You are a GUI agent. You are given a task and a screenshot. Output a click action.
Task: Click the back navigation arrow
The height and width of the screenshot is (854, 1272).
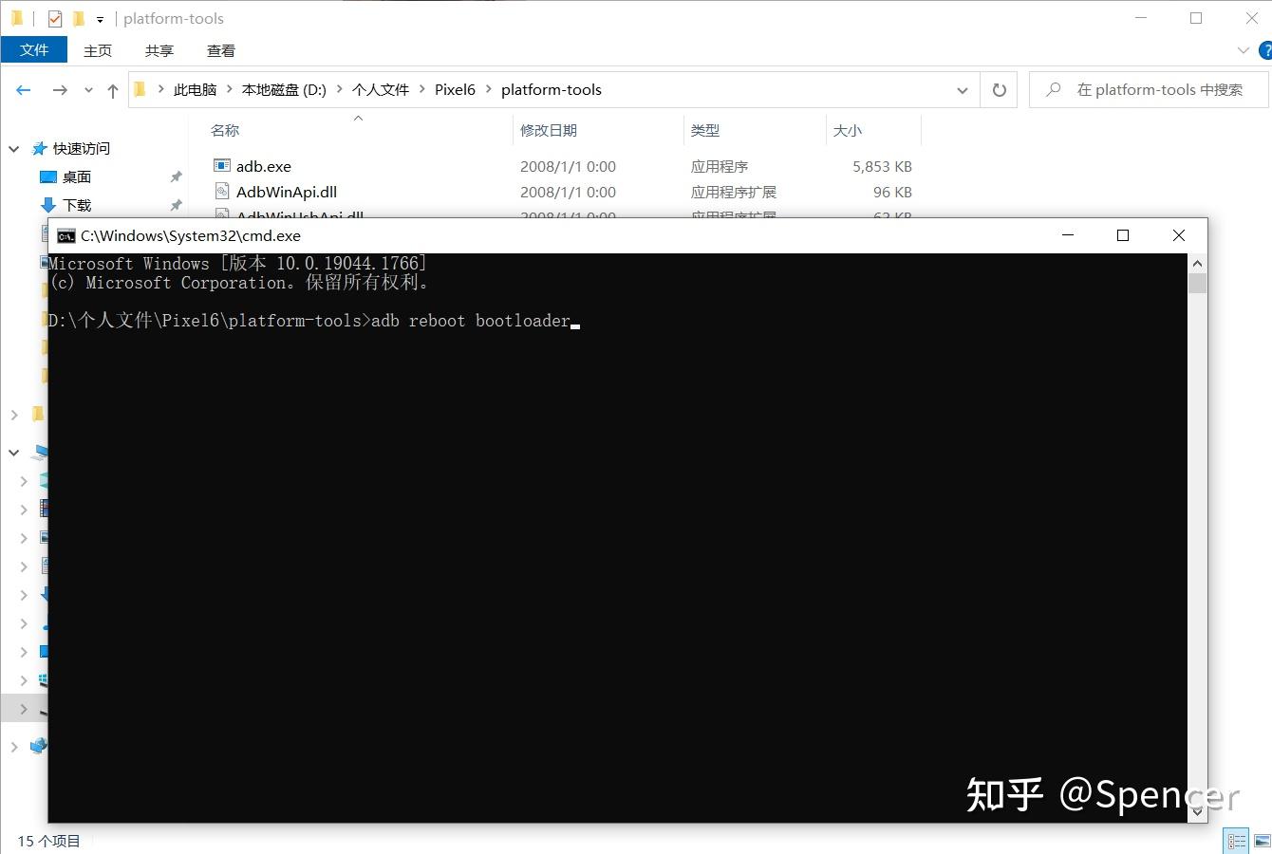[23, 89]
